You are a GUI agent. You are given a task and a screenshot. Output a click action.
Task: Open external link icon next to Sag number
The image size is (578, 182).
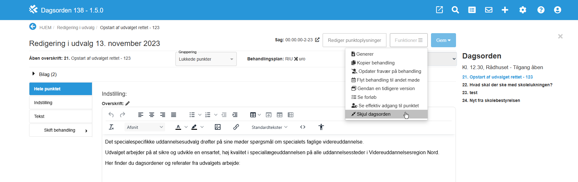coord(317,40)
